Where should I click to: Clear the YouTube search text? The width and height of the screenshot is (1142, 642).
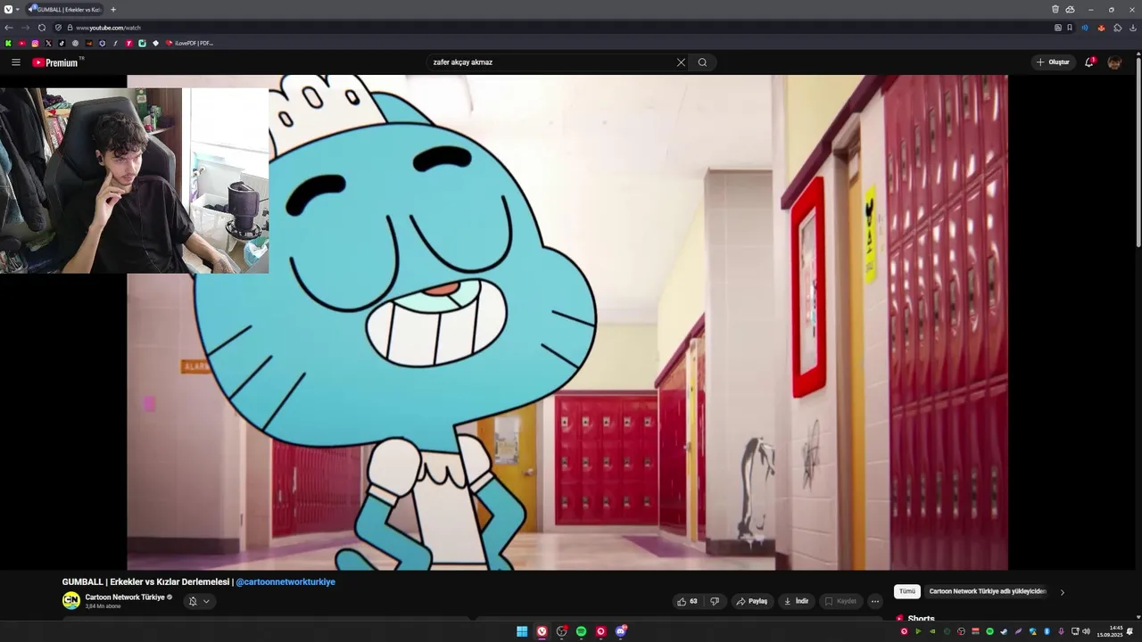click(x=681, y=62)
